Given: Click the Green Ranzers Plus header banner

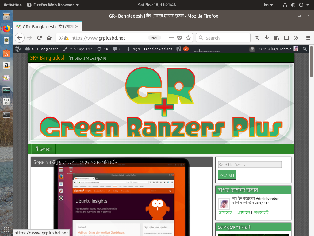Looking at the screenshot, I should (x=161, y=103).
